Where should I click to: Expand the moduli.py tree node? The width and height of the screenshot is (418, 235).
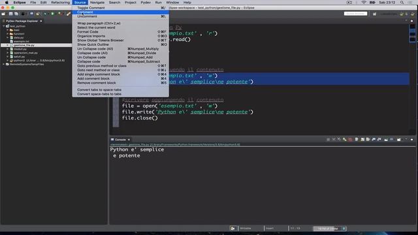[8, 49]
